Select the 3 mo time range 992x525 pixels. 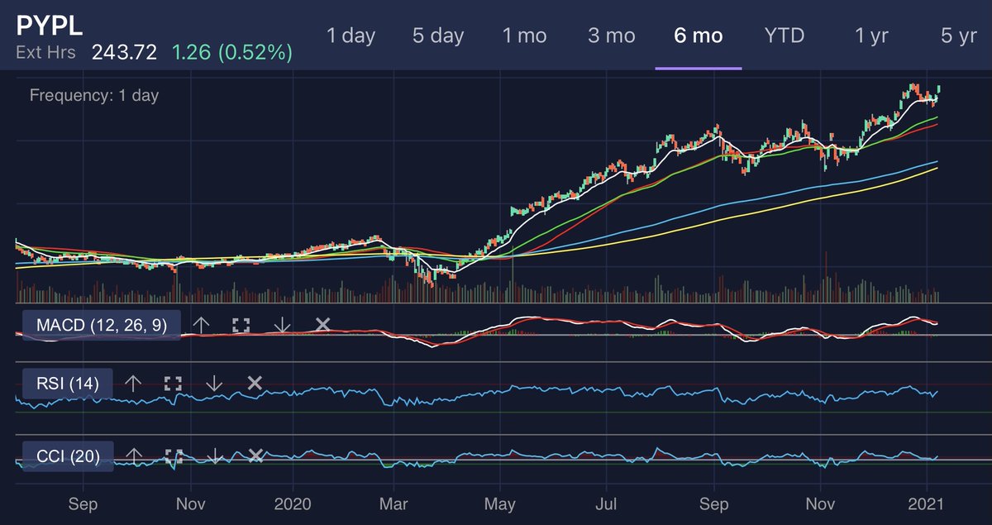pyautogui.click(x=610, y=36)
